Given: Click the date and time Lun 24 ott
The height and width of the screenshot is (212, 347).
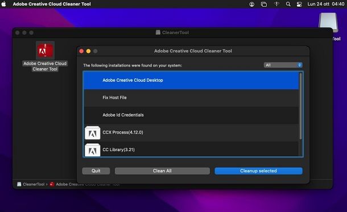Looking at the screenshot, I should pos(326,4).
